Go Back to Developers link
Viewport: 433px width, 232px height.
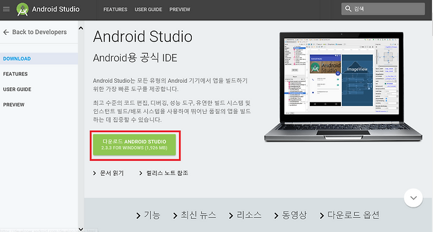[40, 32]
